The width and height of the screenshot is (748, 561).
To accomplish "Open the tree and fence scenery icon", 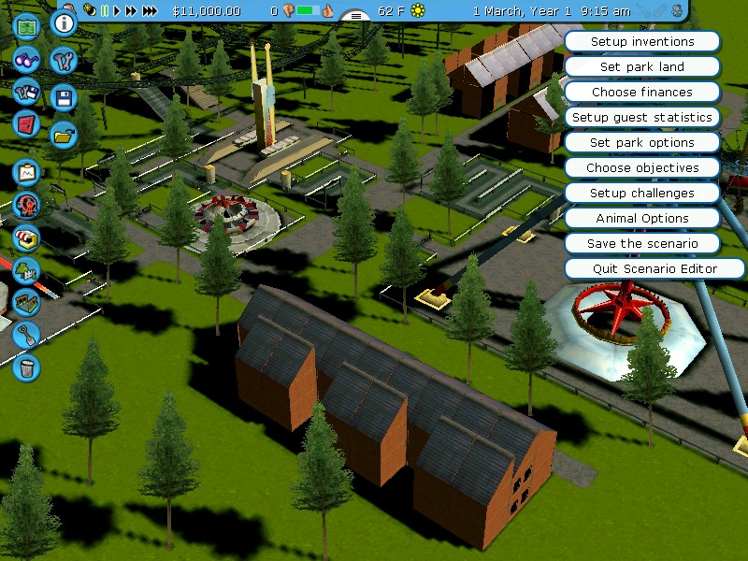I will pos(26,270).
